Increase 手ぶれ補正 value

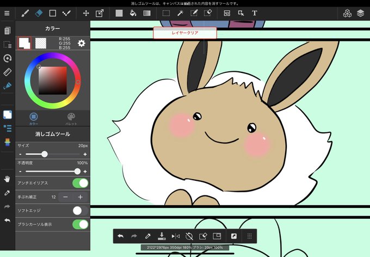pos(80,197)
